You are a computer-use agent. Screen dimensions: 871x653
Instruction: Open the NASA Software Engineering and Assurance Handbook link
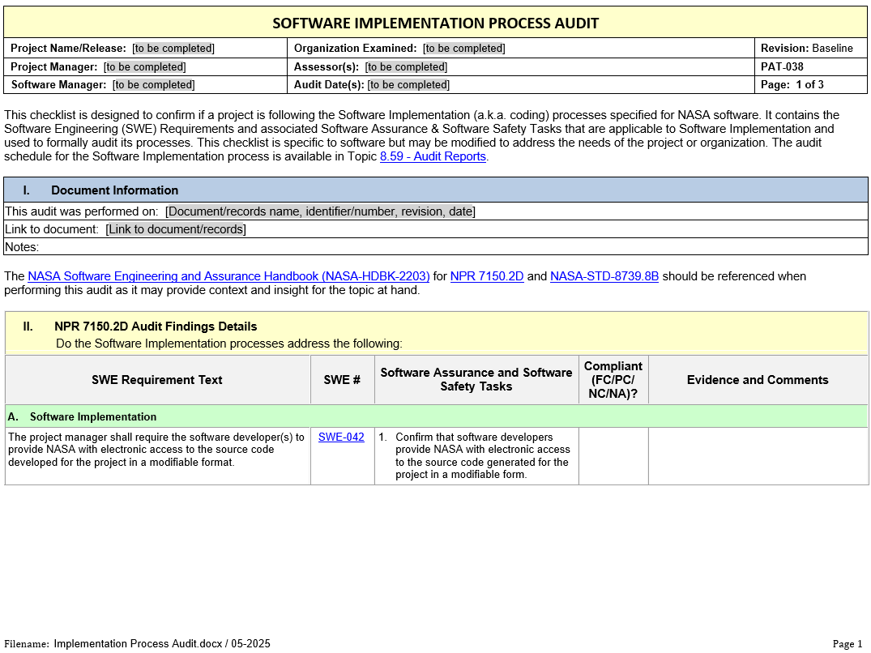pos(228,276)
